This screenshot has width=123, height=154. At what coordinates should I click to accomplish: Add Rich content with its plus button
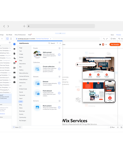pyautogui.click(x=59, y=107)
